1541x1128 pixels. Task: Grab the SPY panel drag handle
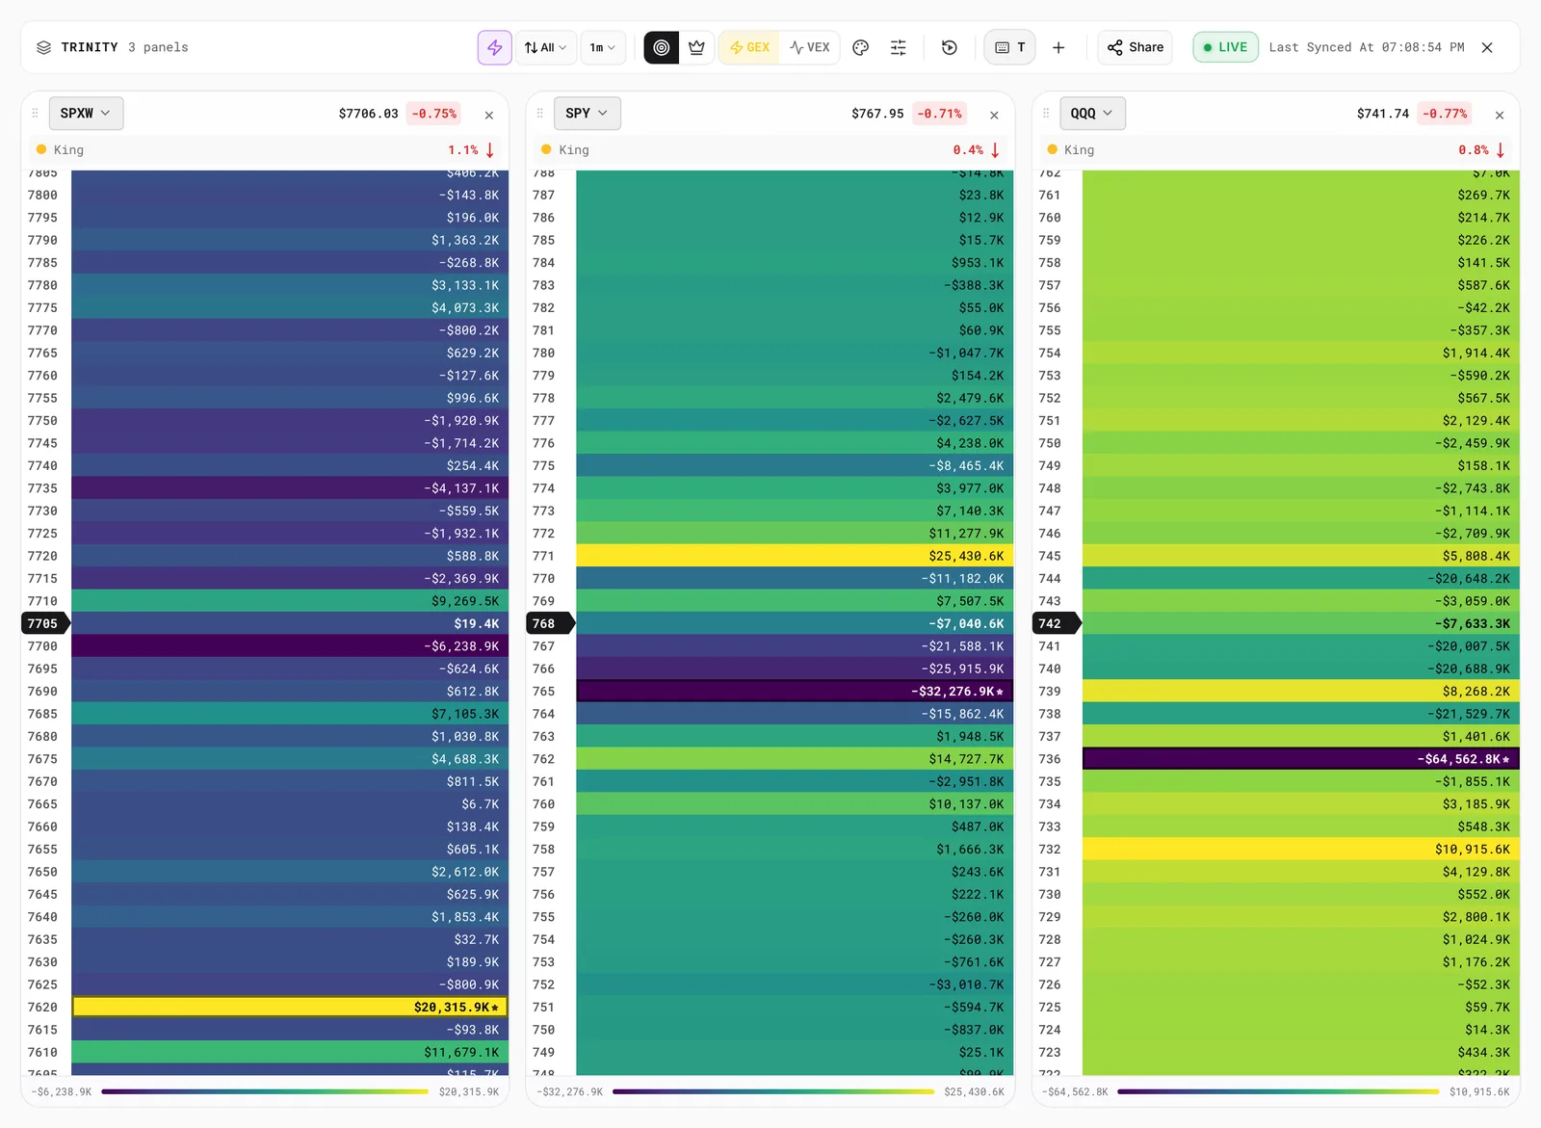coord(539,114)
